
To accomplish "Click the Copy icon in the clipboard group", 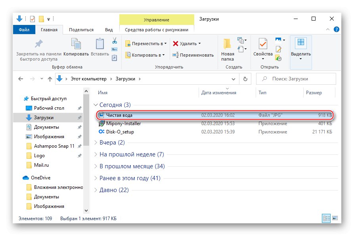I will [x=76, y=44].
